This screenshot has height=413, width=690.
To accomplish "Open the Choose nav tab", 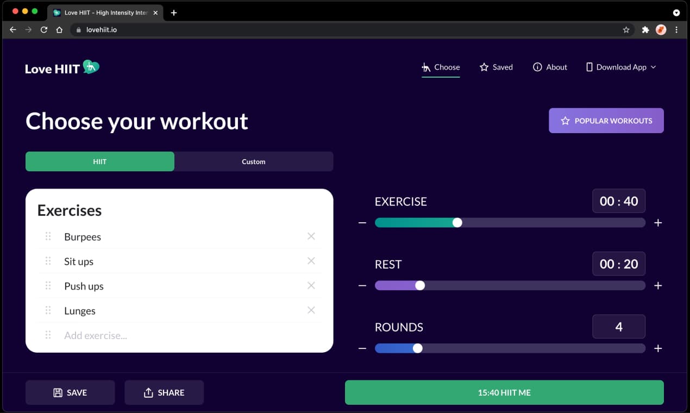I will 441,67.
